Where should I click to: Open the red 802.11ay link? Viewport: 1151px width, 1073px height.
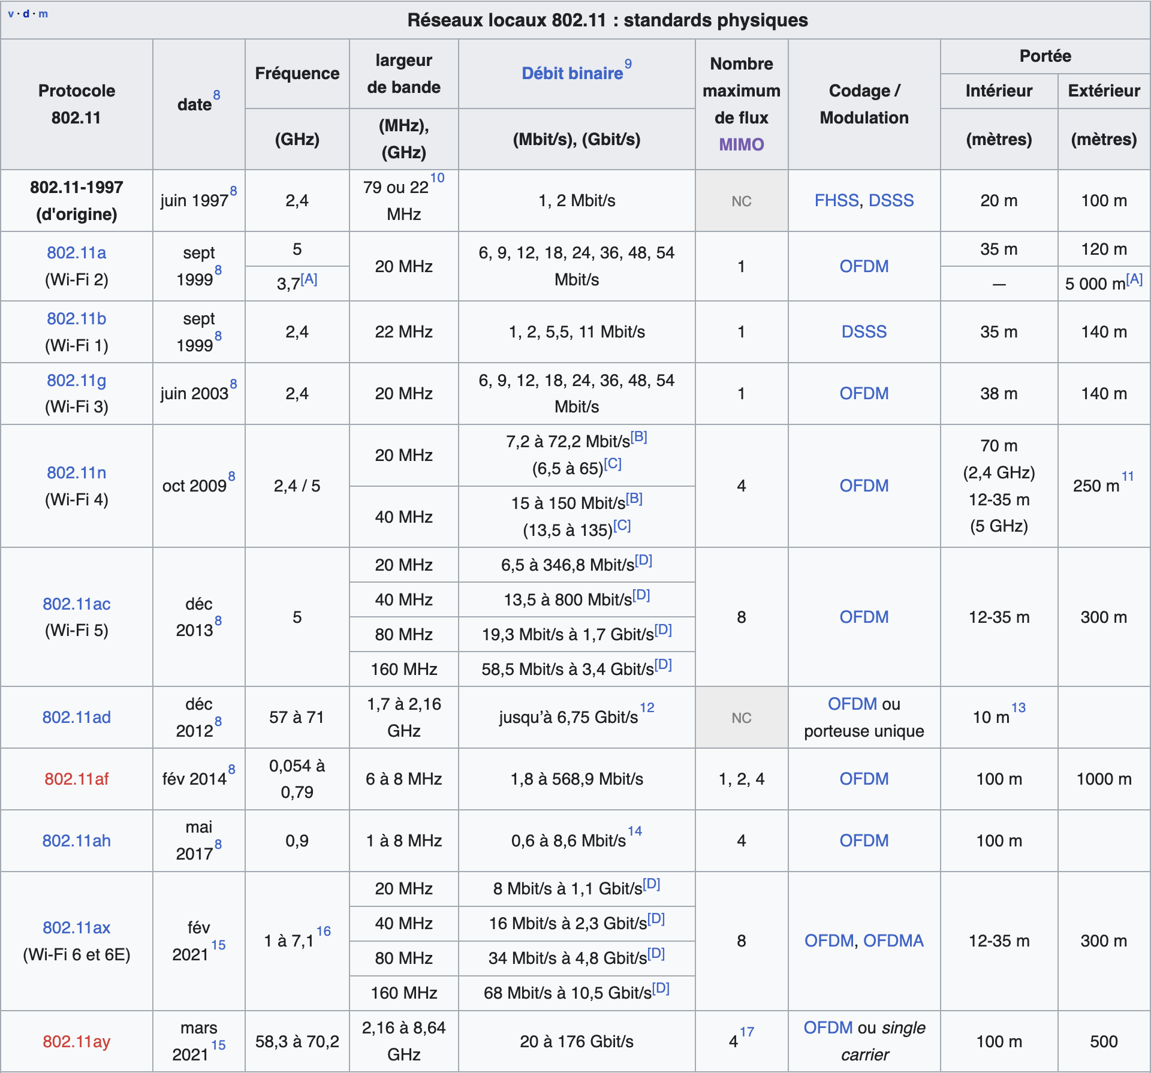(77, 1041)
